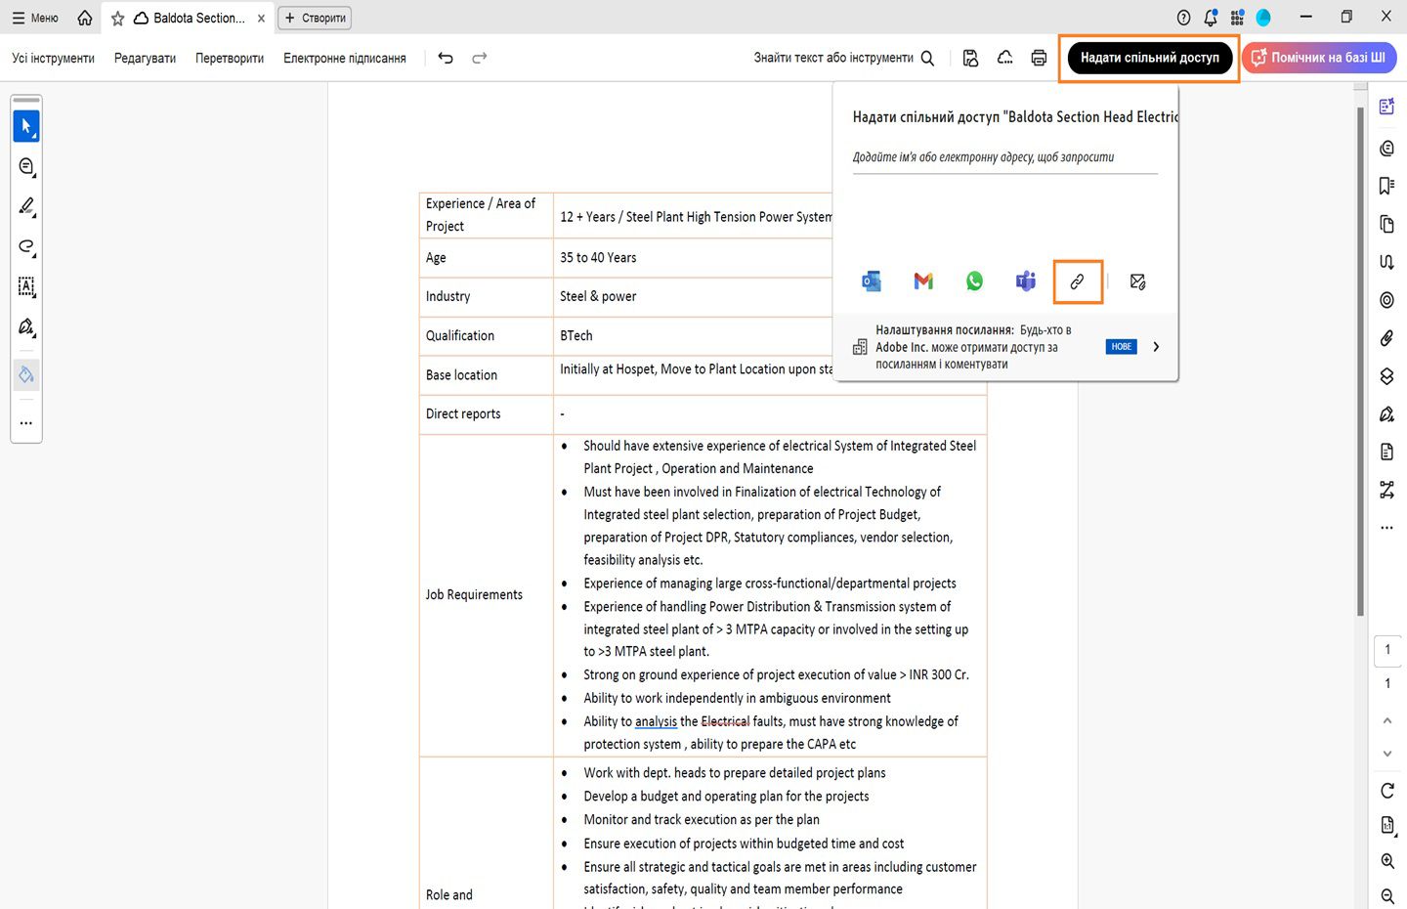Undo the last action

[446, 58]
